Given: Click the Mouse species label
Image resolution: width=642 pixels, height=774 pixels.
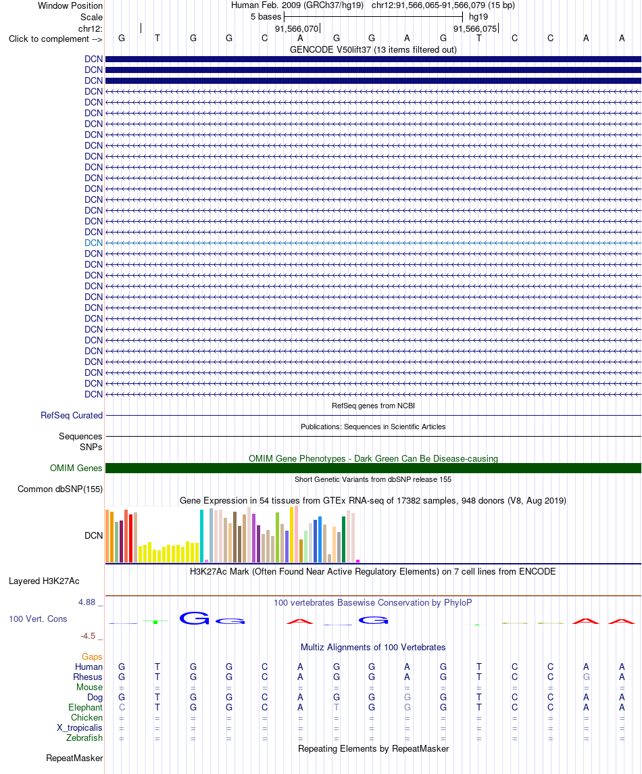Looking at the screenshot, I should click(89, 687).
